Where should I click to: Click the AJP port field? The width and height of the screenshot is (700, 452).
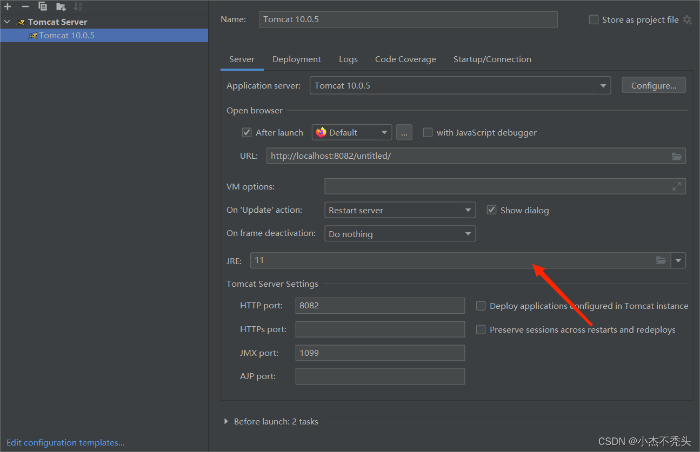pyautogui.click(x=380, y=376)
